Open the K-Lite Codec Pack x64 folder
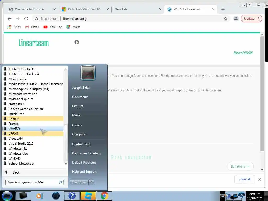268x201 pixels. (33, 74)
